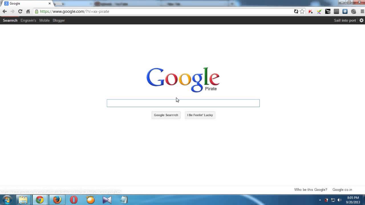Open the colorful pinwheel extension icon
365x205 pixels.
pos(319,11)
